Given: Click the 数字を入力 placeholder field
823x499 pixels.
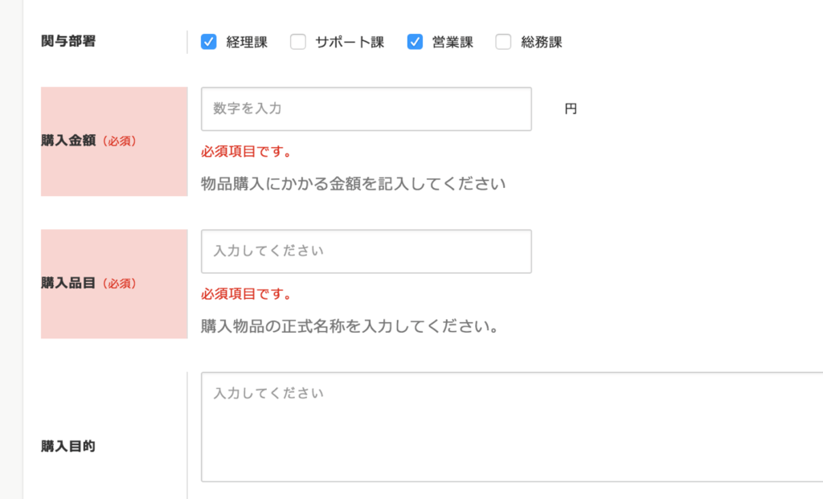Looking at the screenshot, I should [x=366, y=108].
